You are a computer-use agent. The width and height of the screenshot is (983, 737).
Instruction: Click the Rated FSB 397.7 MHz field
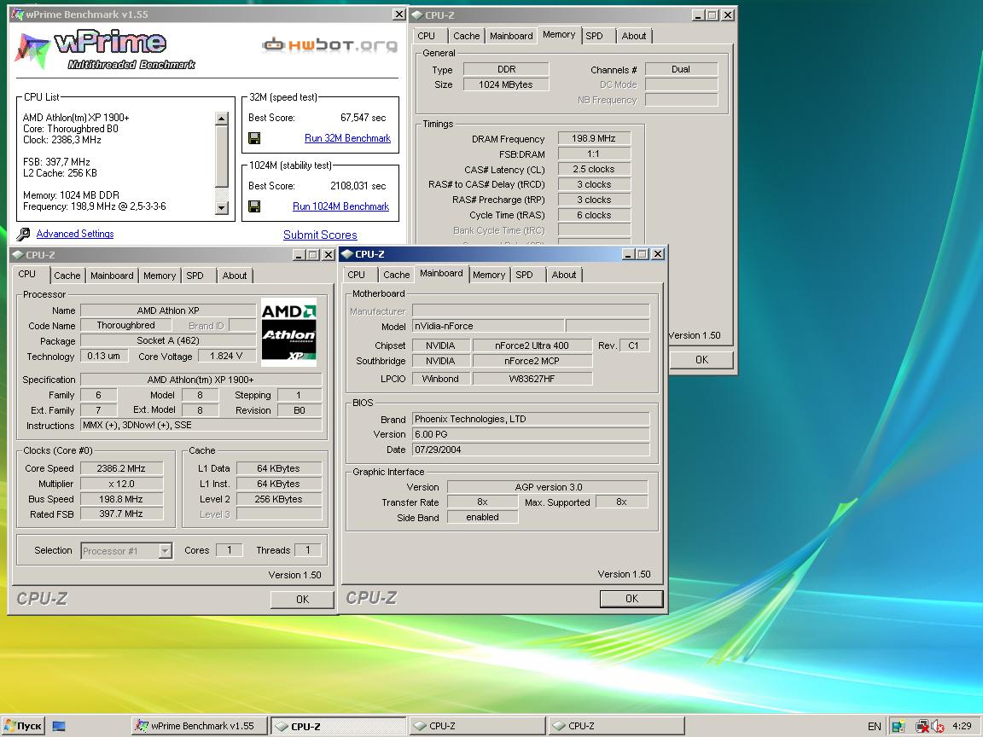tap(121, 514)
